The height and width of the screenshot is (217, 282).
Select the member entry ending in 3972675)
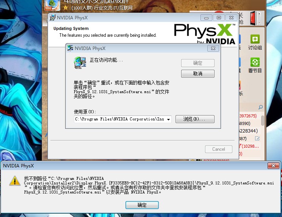pyautogui.click(x=248, y=116)
